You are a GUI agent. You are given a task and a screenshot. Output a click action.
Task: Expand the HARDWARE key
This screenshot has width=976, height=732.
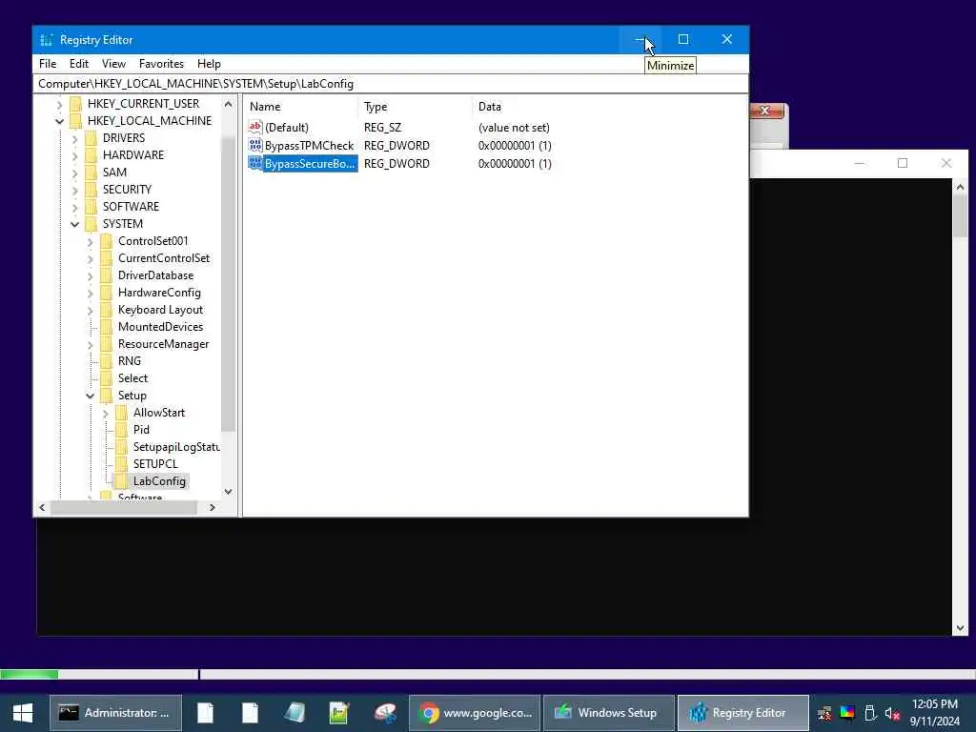[74, 155]
